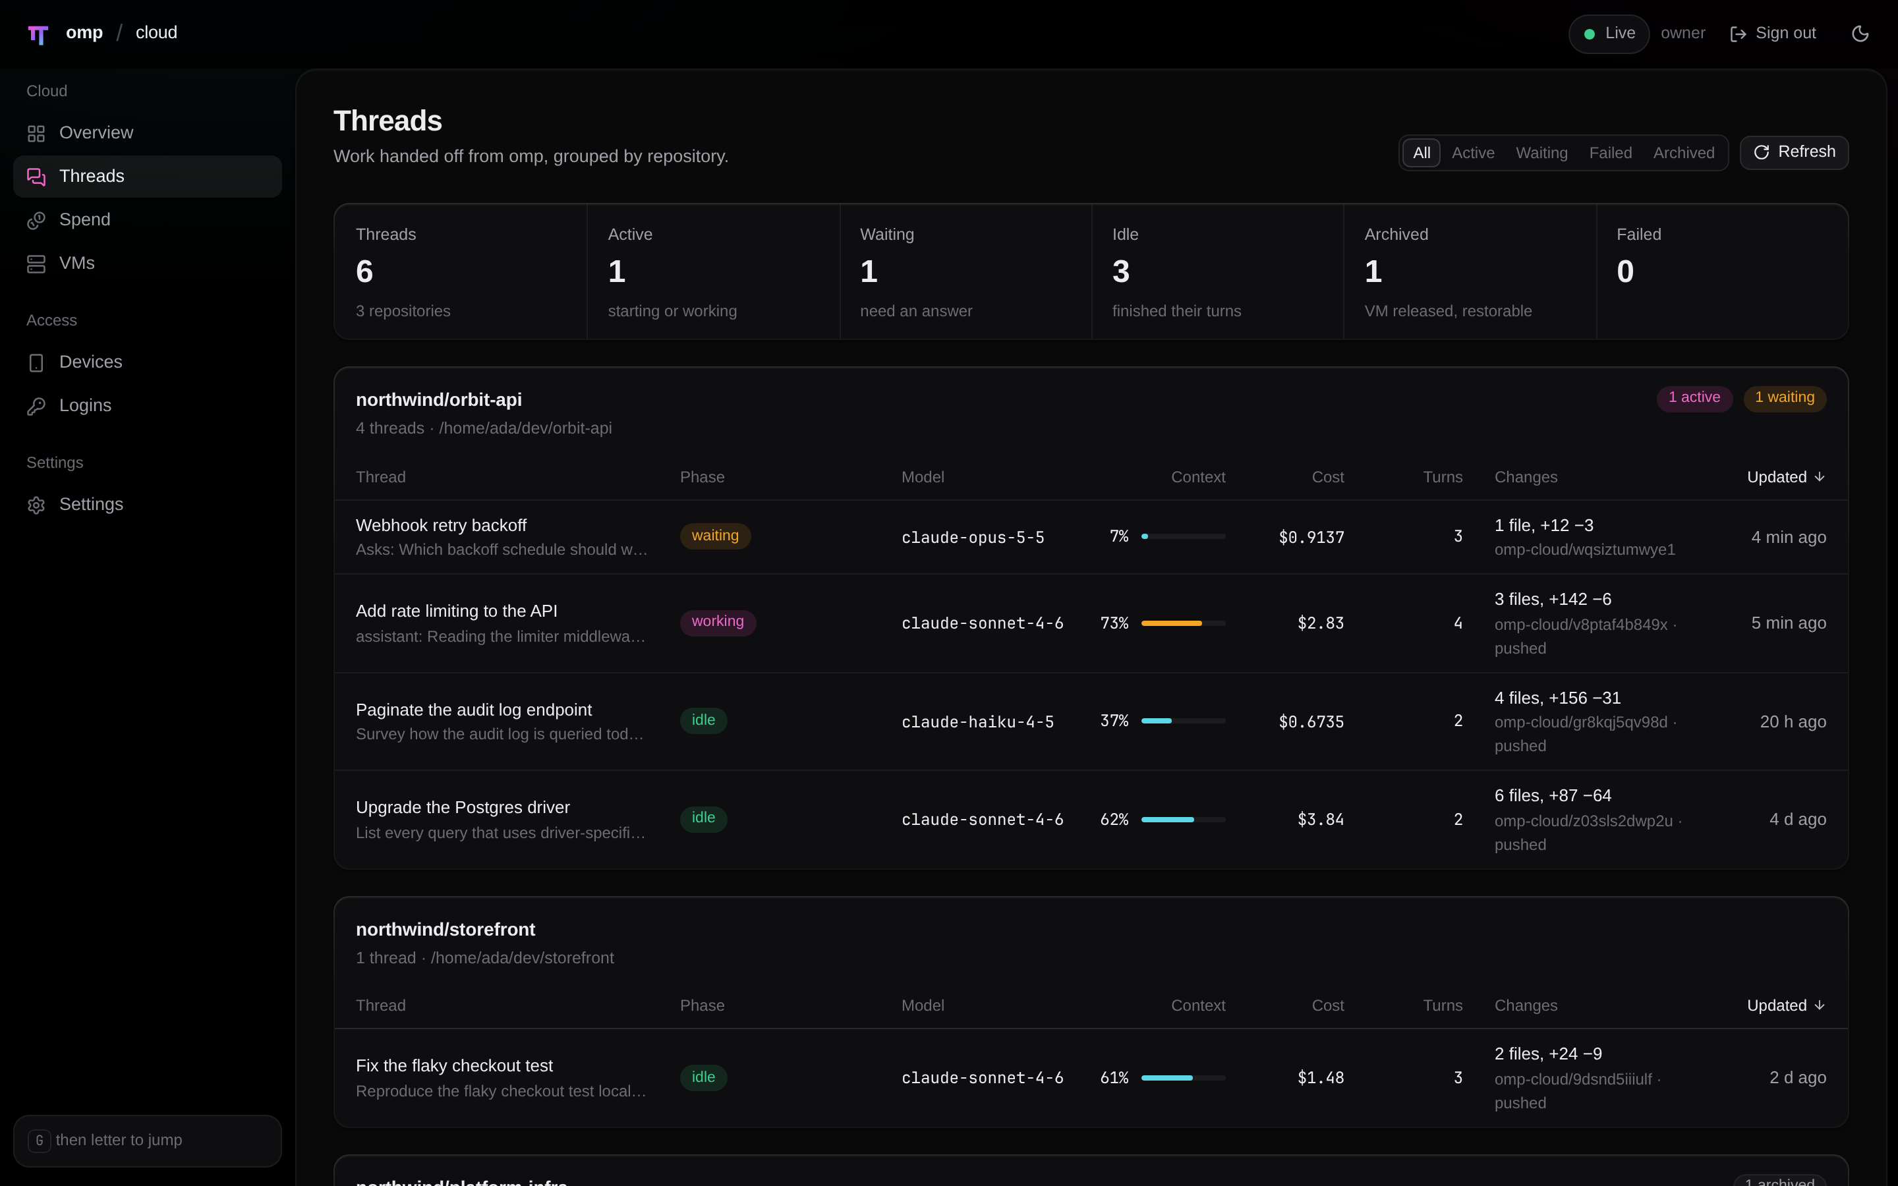Click the 7% context progress bar

pos(1183,536)
